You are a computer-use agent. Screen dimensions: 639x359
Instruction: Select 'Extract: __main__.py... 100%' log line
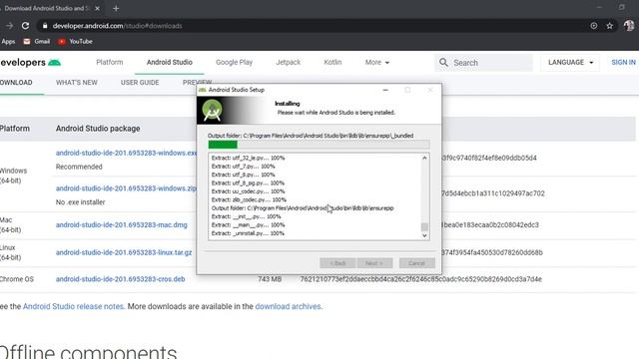pyautogui.click(x=248, y=225)
